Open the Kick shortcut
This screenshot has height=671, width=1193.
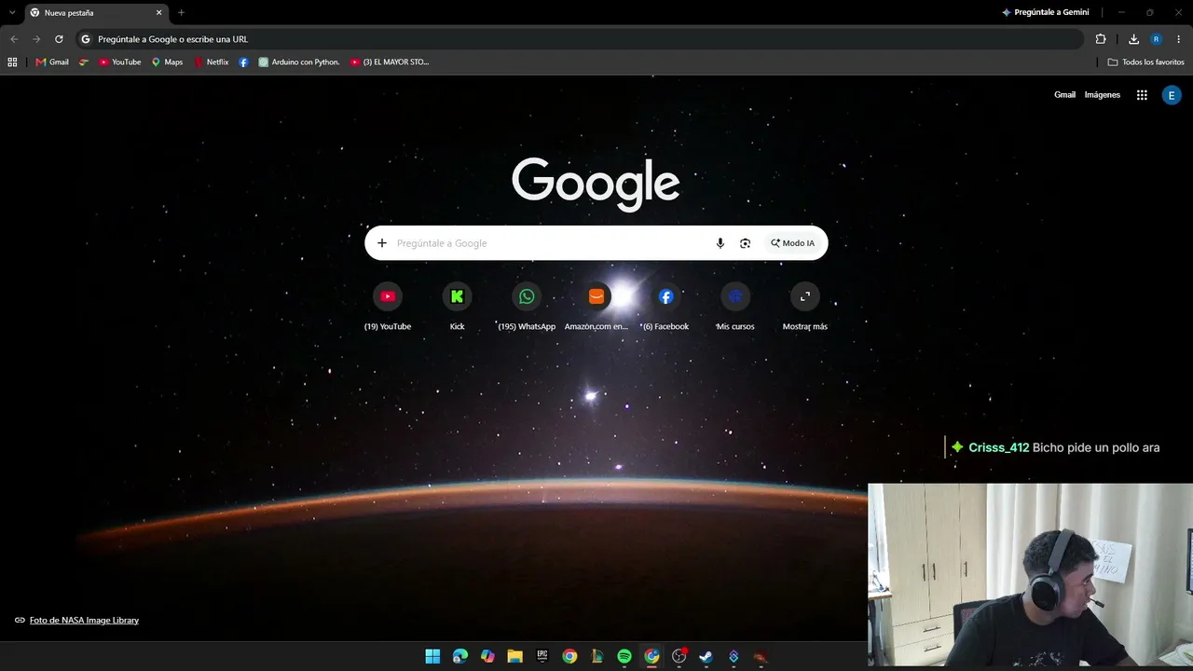[457, 307]
